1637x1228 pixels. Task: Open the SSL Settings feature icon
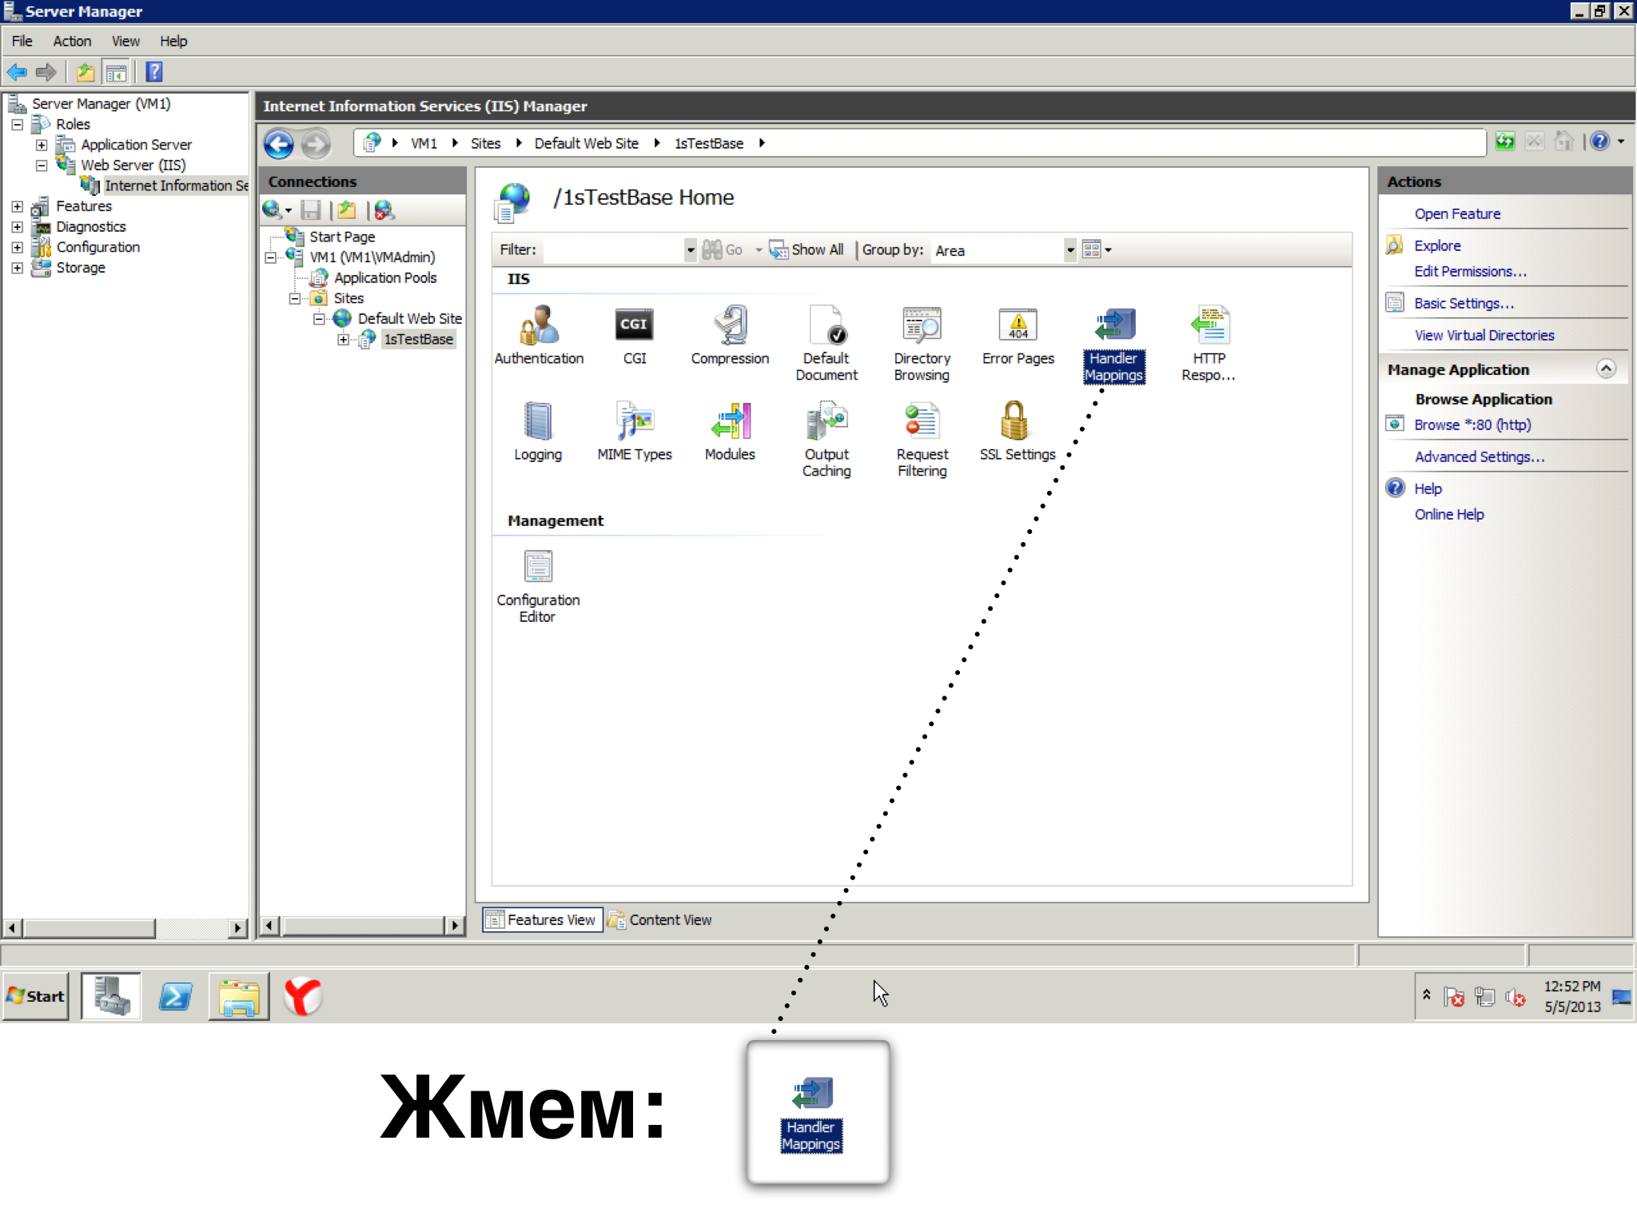(1018, 432)
